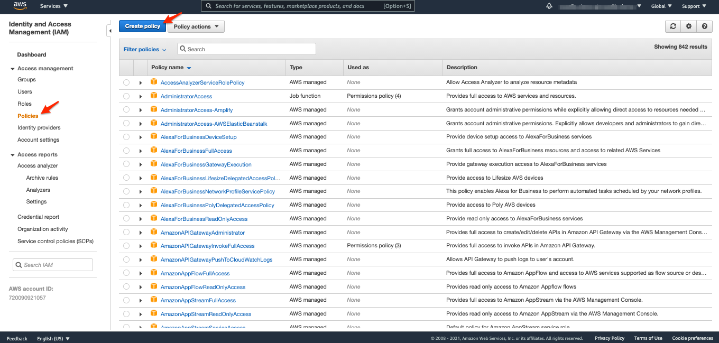Click the top AWS services search bar
The width and height of the screenshot is (719, 343).
click(x=308, y=6)
